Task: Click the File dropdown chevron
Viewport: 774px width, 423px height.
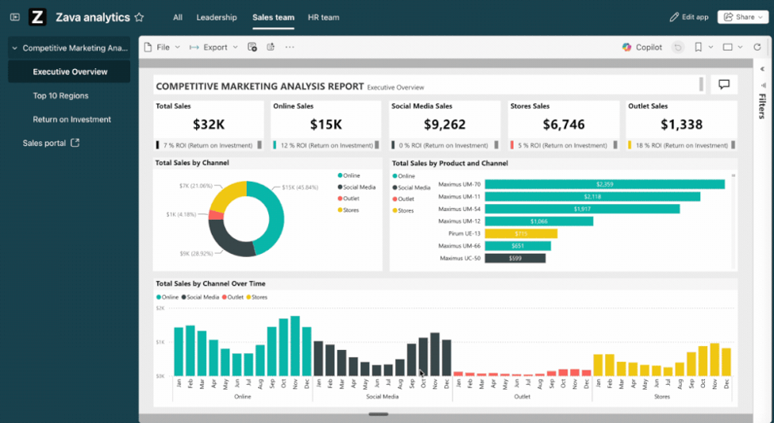Action: pyautogui.click(x=178, y=48)
